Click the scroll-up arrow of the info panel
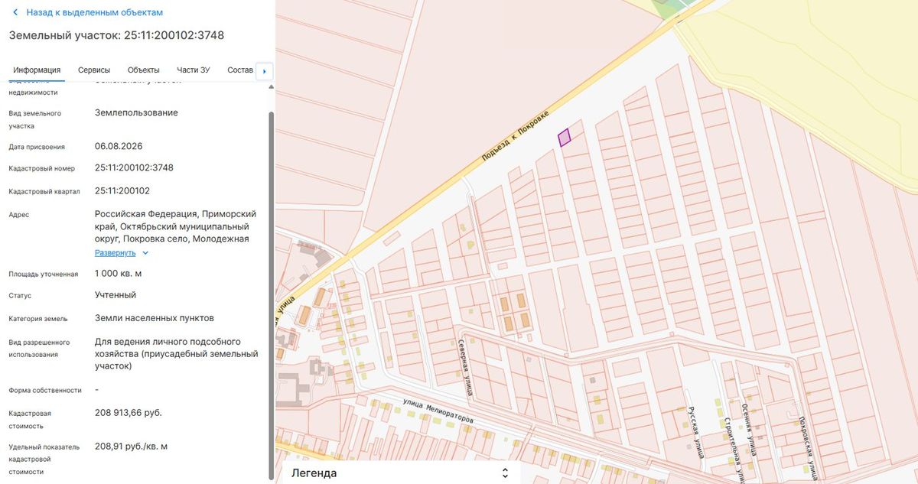Screen dimensions: 918x484 pyautogui.click(x=271, y=87)
